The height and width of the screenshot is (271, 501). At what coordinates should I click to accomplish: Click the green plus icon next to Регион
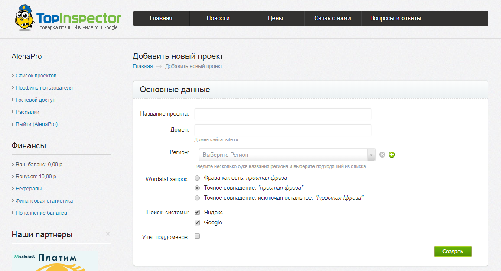(x=392, y=155)
